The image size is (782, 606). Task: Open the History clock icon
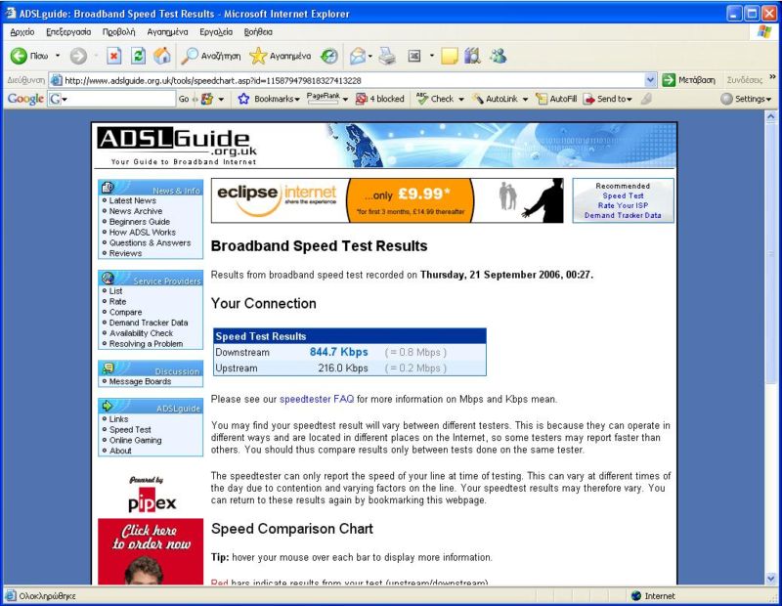329,56
